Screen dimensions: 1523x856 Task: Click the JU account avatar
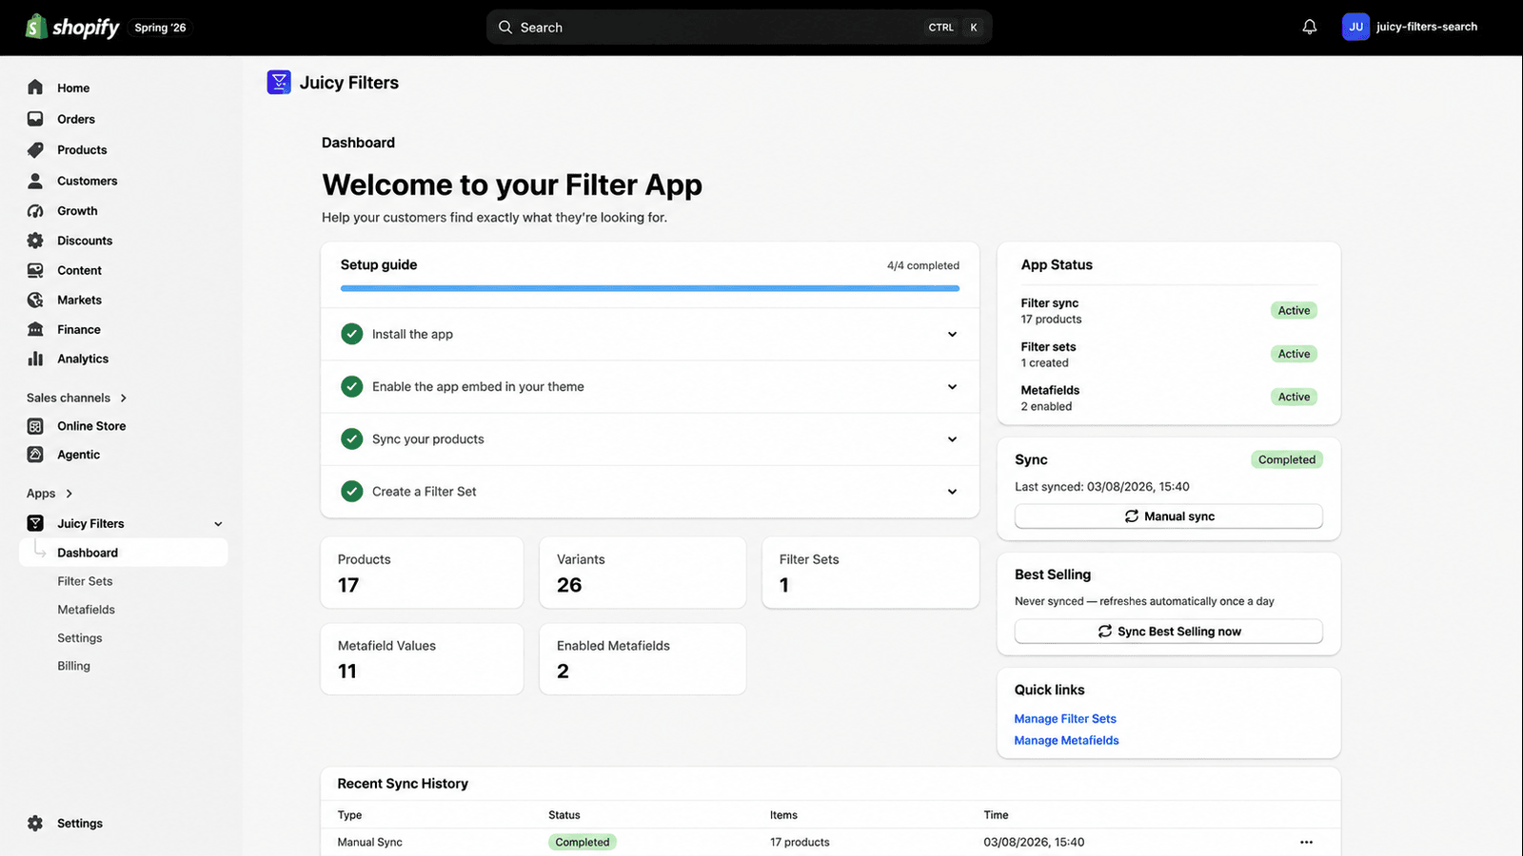coord(1355,27)
